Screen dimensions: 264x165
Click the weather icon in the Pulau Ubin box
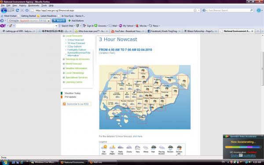click(x=169, y=81)
